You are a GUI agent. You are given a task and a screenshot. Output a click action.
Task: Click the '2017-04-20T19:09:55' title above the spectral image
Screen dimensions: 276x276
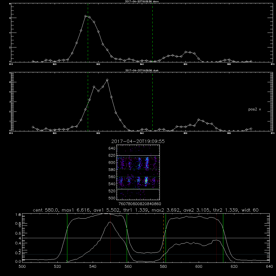[138, 141]
